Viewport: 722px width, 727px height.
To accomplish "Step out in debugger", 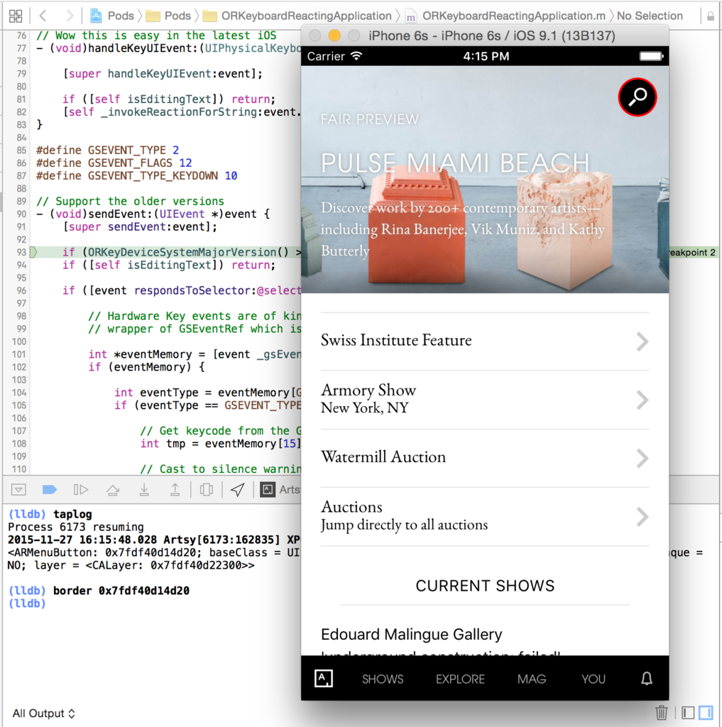I will pyautogui.click(x=175, y=490).
